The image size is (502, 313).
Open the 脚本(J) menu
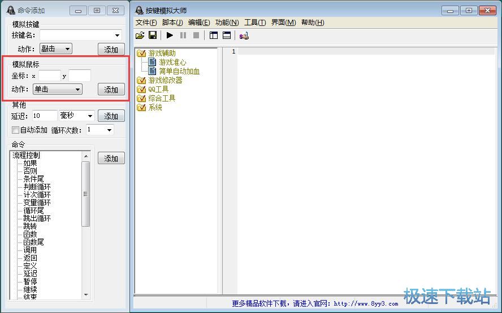(172, 23)
